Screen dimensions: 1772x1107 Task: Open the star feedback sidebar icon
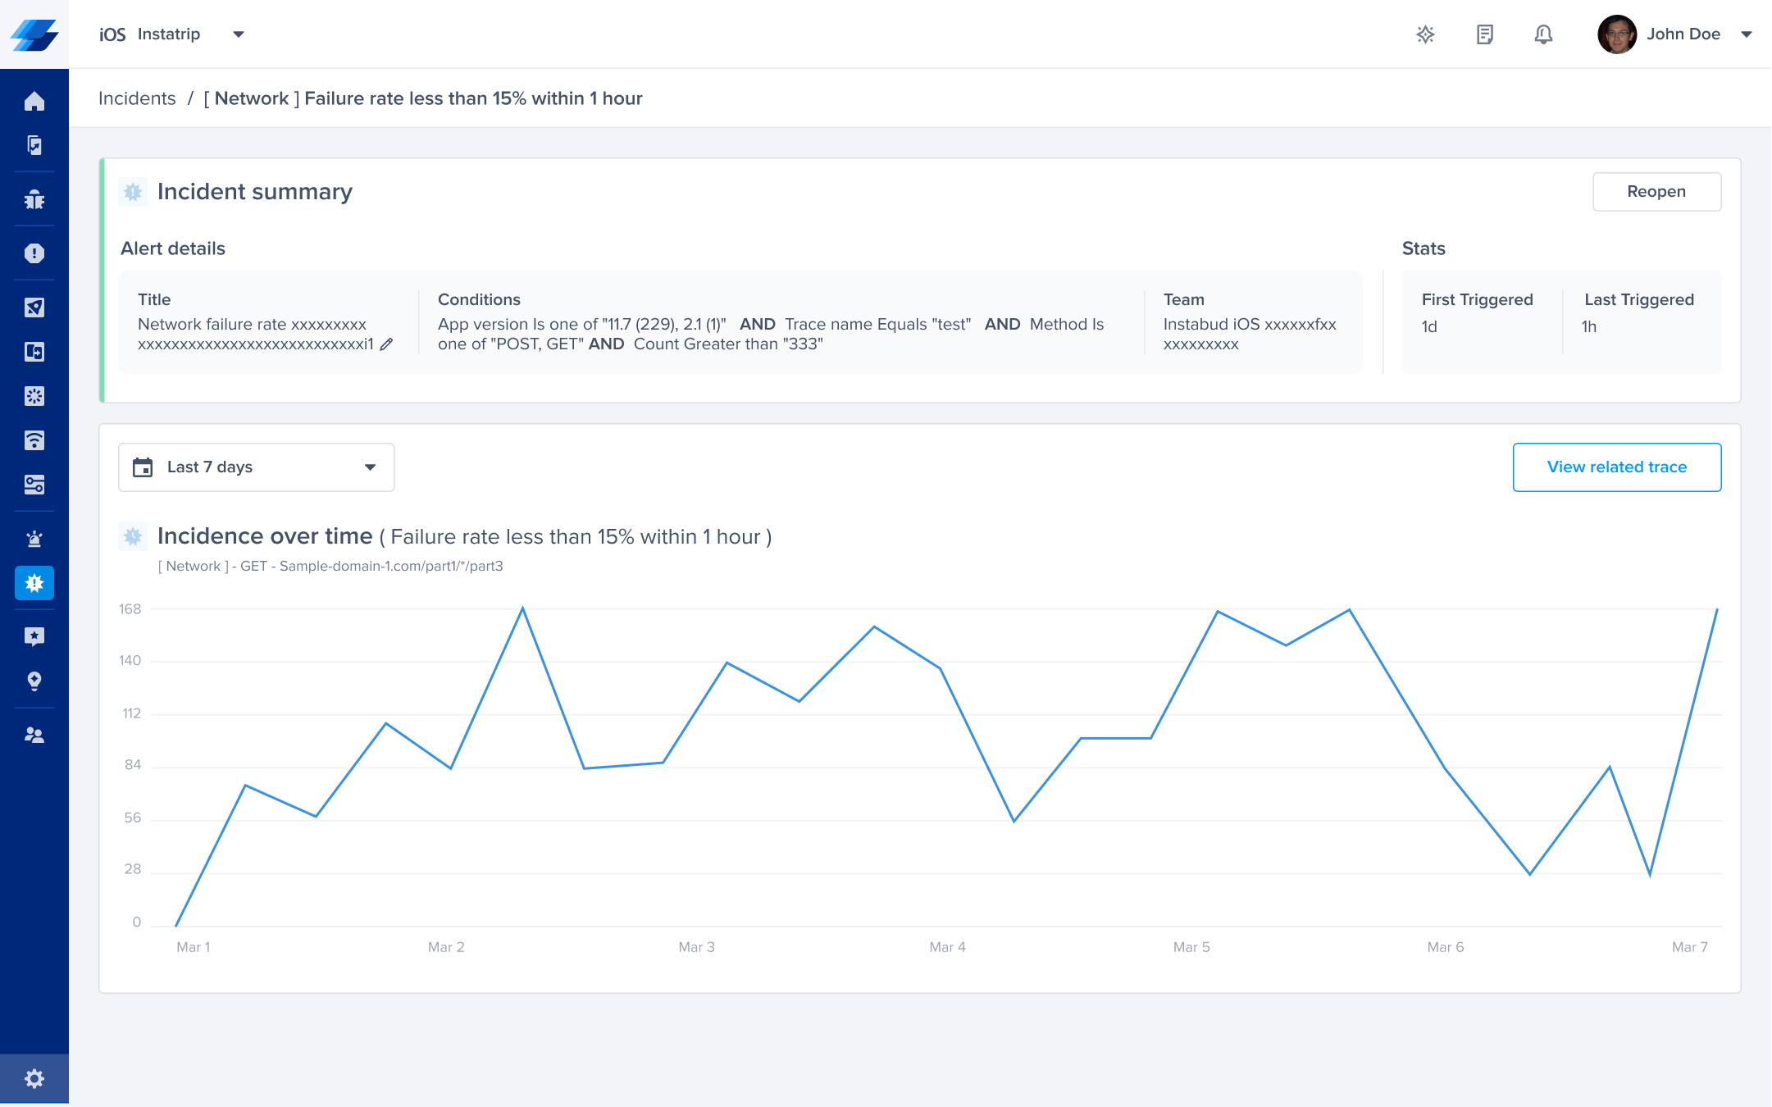[34, 636]
